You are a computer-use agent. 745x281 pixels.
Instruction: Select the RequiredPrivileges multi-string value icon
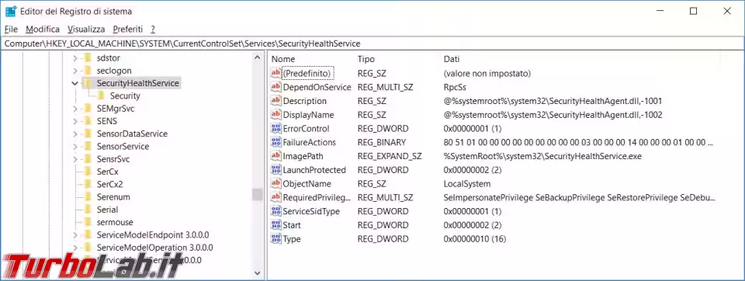pos(276,197)
